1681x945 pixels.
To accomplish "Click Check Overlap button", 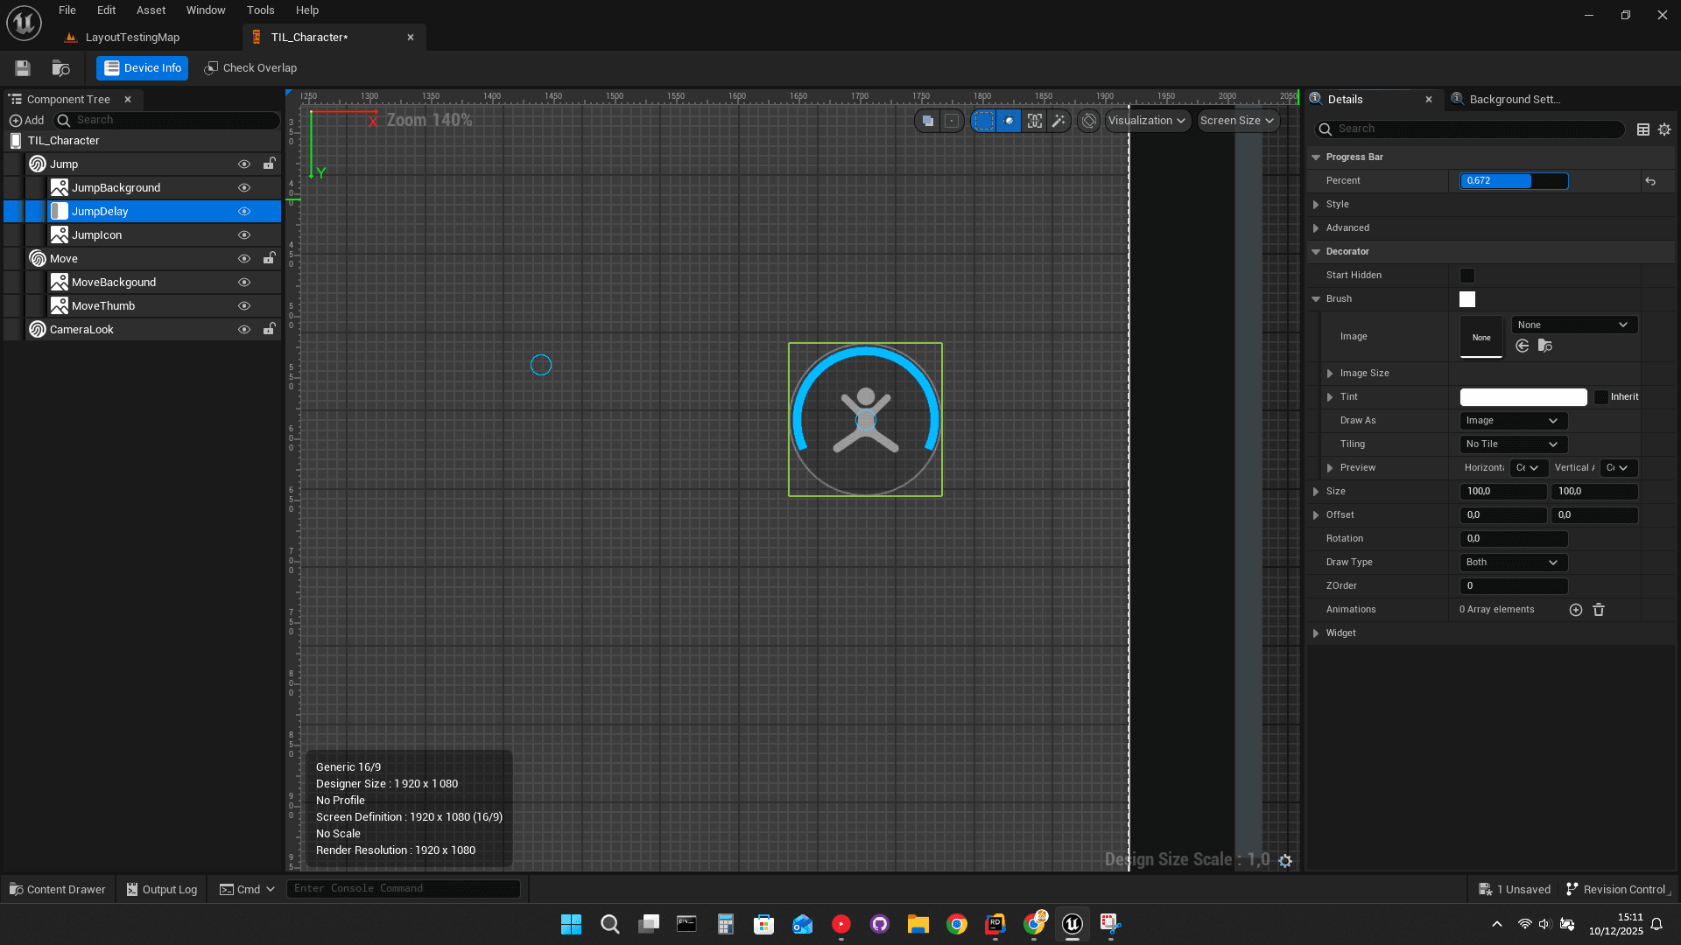I will (250, 68).
